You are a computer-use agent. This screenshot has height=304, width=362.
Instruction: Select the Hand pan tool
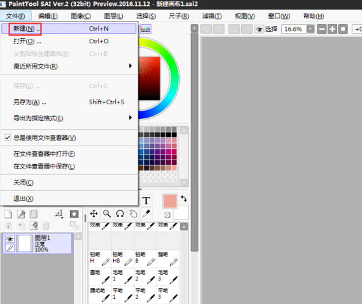[133, 214]
